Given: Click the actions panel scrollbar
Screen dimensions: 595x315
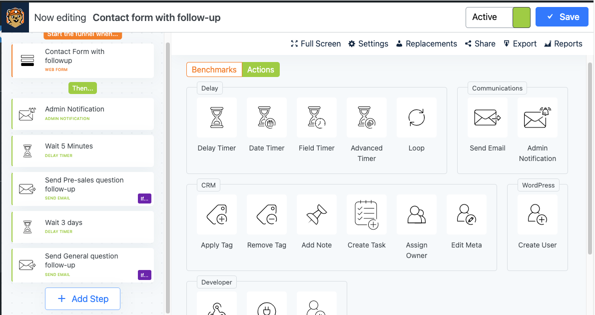Looking at the screenshot, I should point(590,158).
